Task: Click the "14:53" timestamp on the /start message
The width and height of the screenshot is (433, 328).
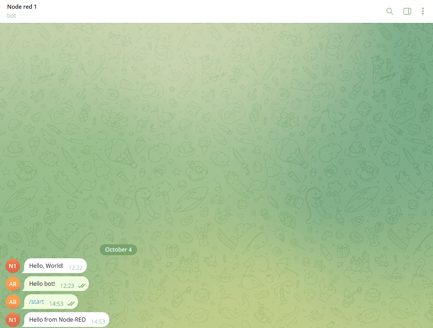Action: 56,303
